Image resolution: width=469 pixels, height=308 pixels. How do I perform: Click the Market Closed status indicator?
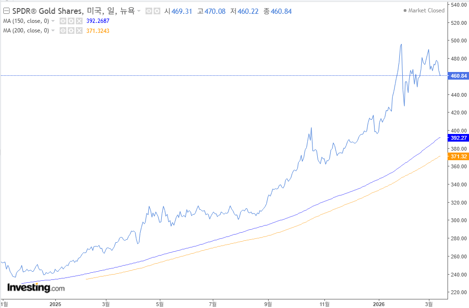[x=424, y=10]
